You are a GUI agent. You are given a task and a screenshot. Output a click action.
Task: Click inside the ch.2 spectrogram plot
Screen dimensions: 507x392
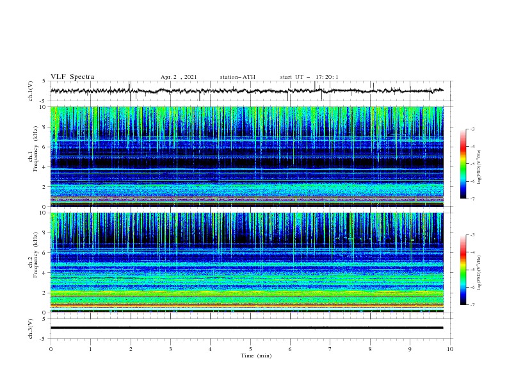(x=246, y=263)
